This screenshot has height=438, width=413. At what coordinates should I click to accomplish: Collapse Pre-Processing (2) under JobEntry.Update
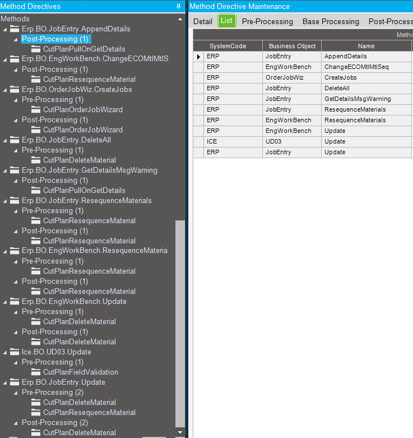(x=16, y=393)
